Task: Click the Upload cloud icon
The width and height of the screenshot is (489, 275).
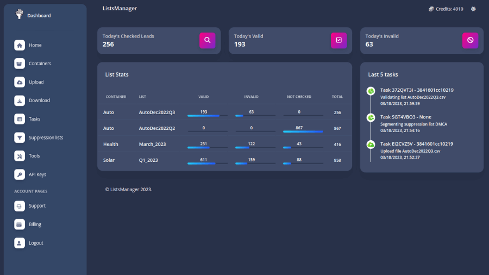Action: tap(20, 82)
